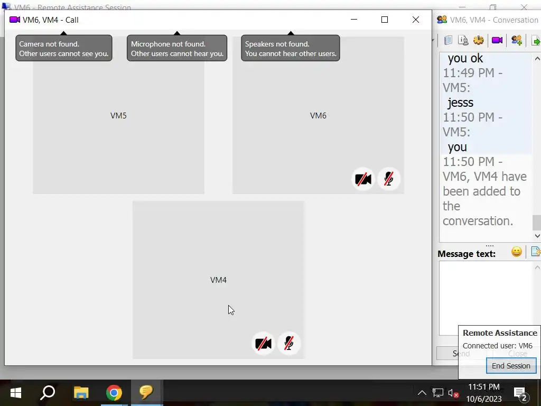Open the muted volume tray icon
The height and width of the screenshot is (406, 541).
453,393
